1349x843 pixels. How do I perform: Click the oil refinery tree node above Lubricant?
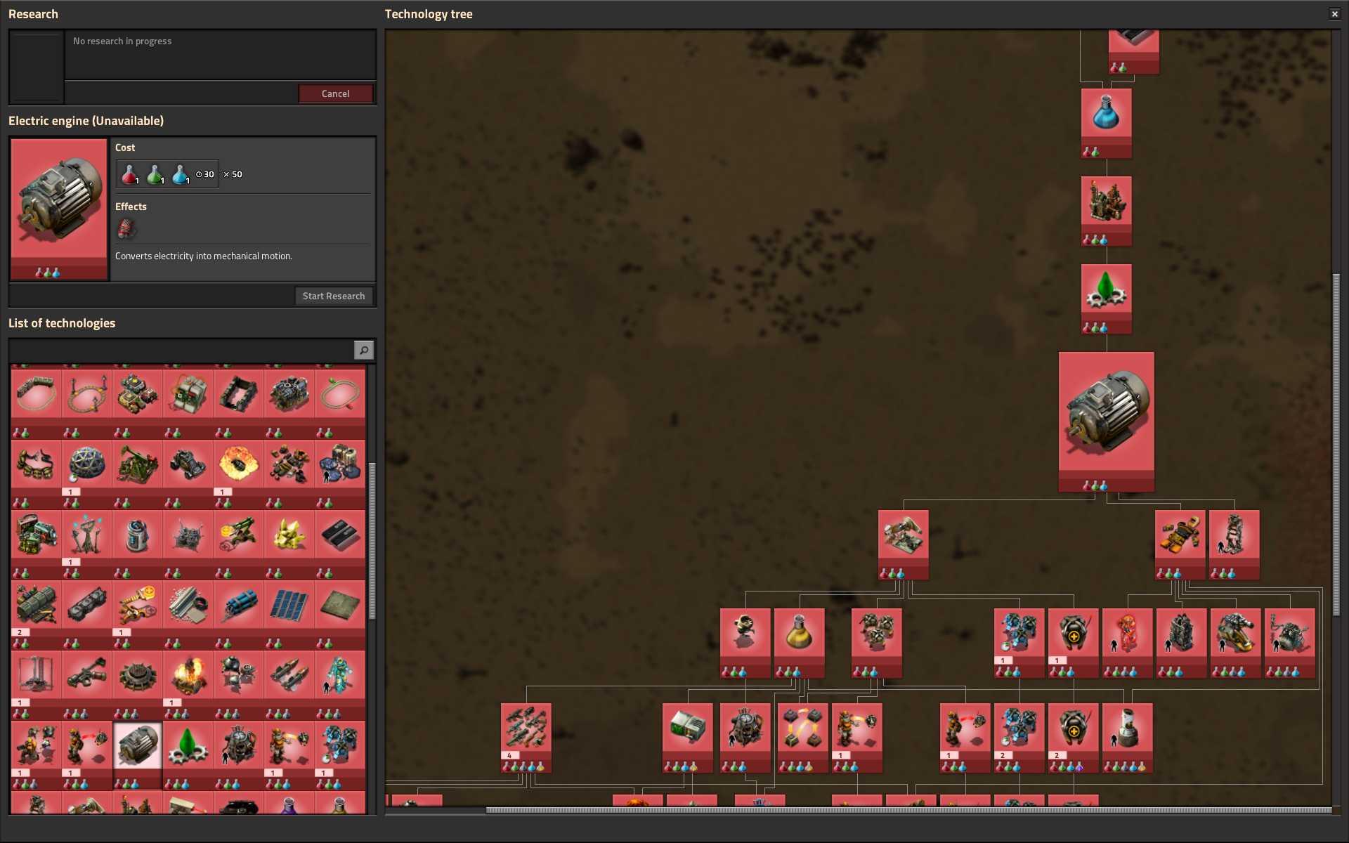(1106, 211)
